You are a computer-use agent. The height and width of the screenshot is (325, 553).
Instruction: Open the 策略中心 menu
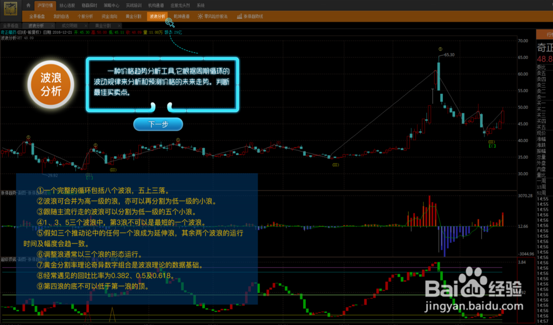point(112,6)
